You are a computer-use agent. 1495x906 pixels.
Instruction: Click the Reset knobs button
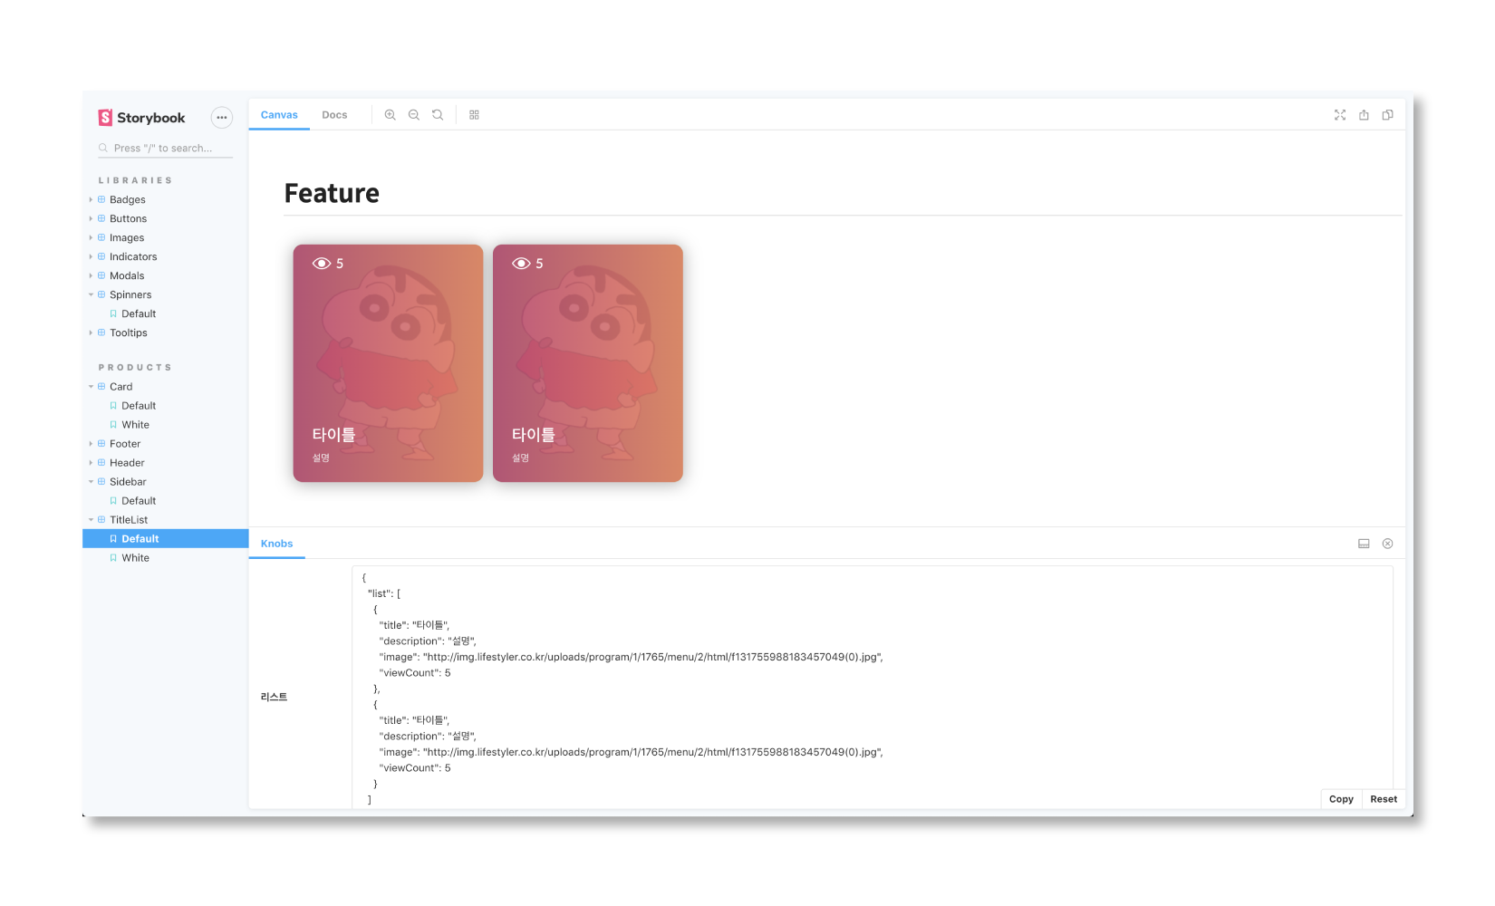tap(1383, 799)
